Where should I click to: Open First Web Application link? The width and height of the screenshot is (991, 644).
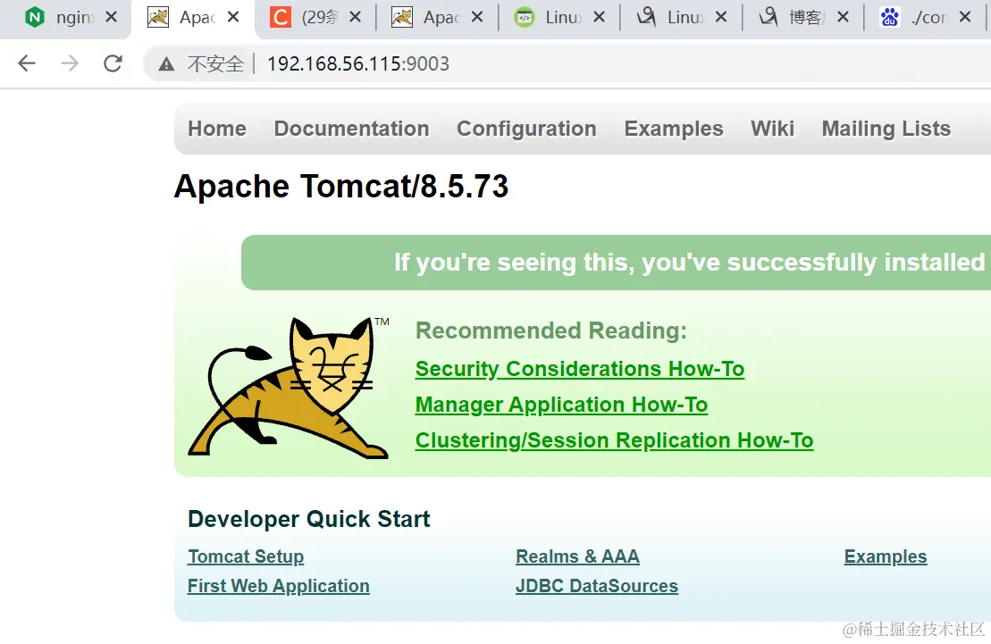point(279,587)
